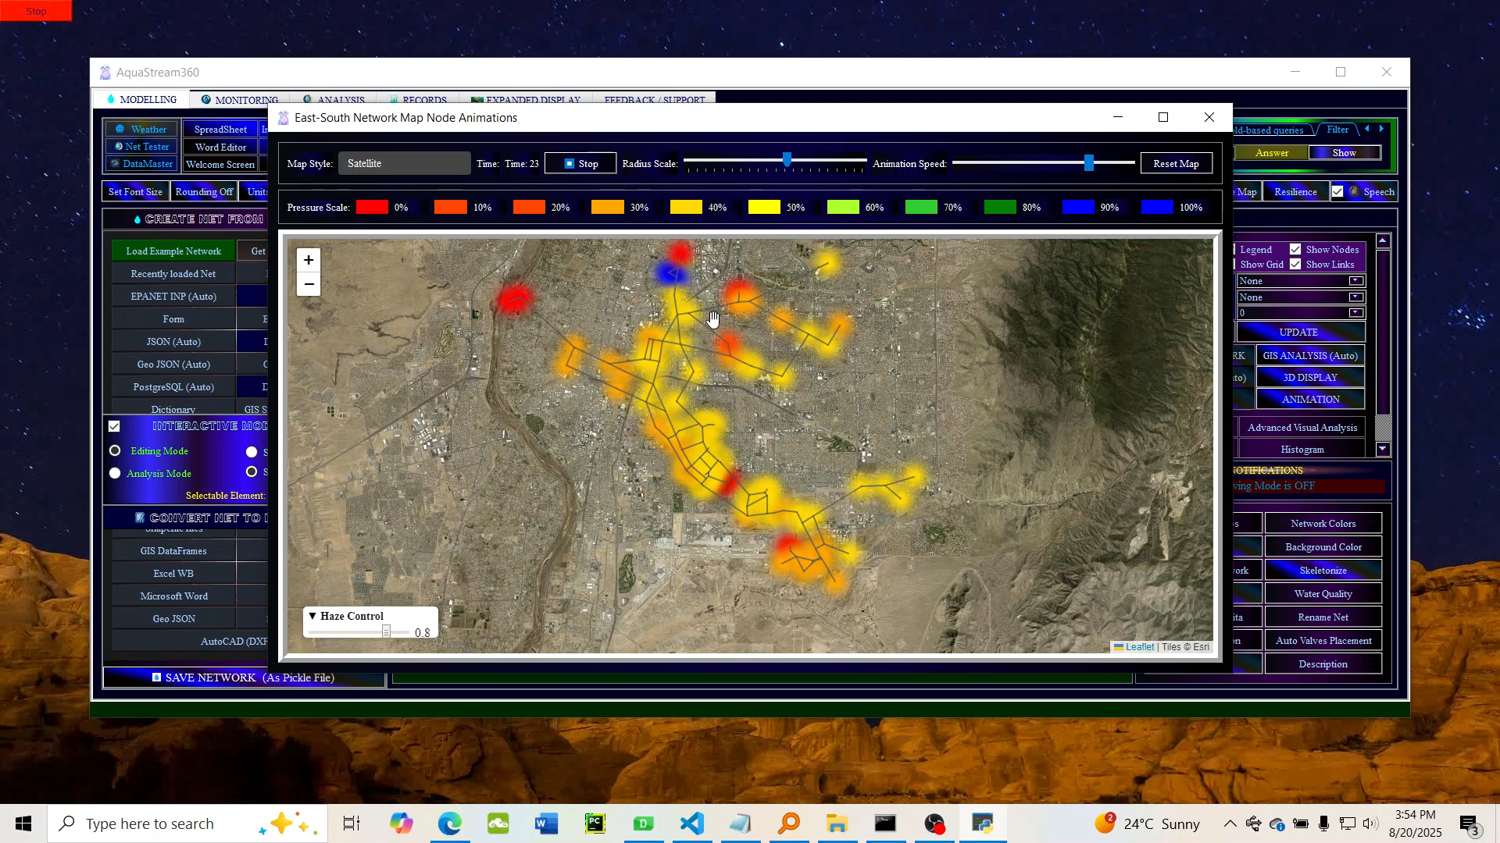Uncheck the Show Links checkbox

(x=1295, y=265)
